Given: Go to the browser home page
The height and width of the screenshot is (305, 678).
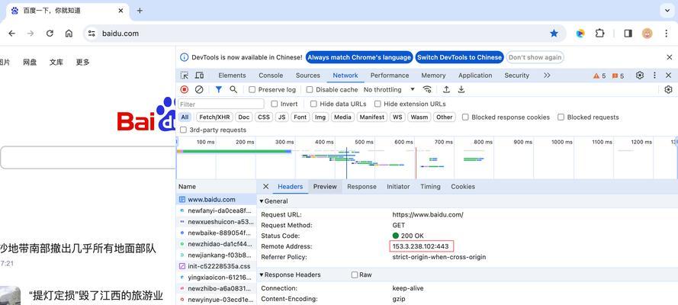Looking at the screenshot, I should tap(69, 34).
